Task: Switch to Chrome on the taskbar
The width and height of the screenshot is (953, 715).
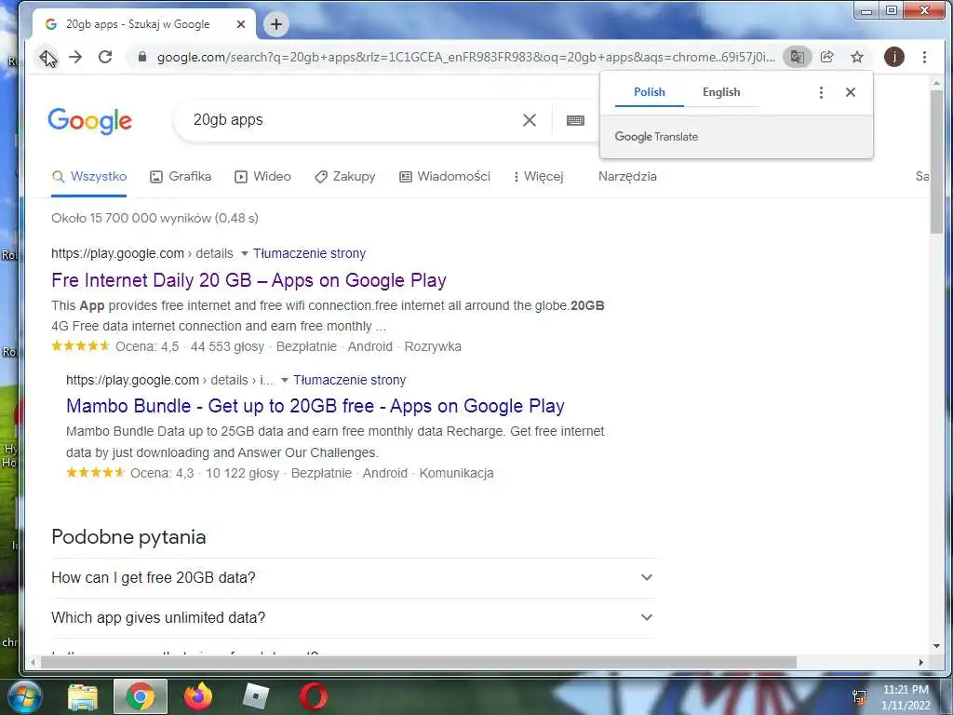Action: click(140, 696)
